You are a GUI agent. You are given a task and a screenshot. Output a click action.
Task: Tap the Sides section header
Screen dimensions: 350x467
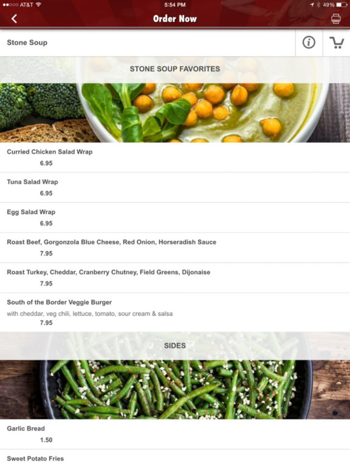(175, 346)
